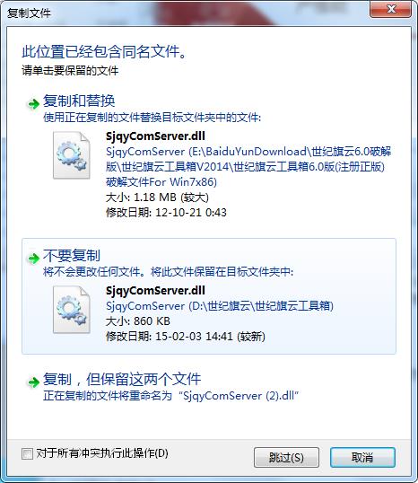The image size is (418, 483).
Task: Click the 大小: 1.18 MB (较大) line
Action: click(x=157, y=198)
